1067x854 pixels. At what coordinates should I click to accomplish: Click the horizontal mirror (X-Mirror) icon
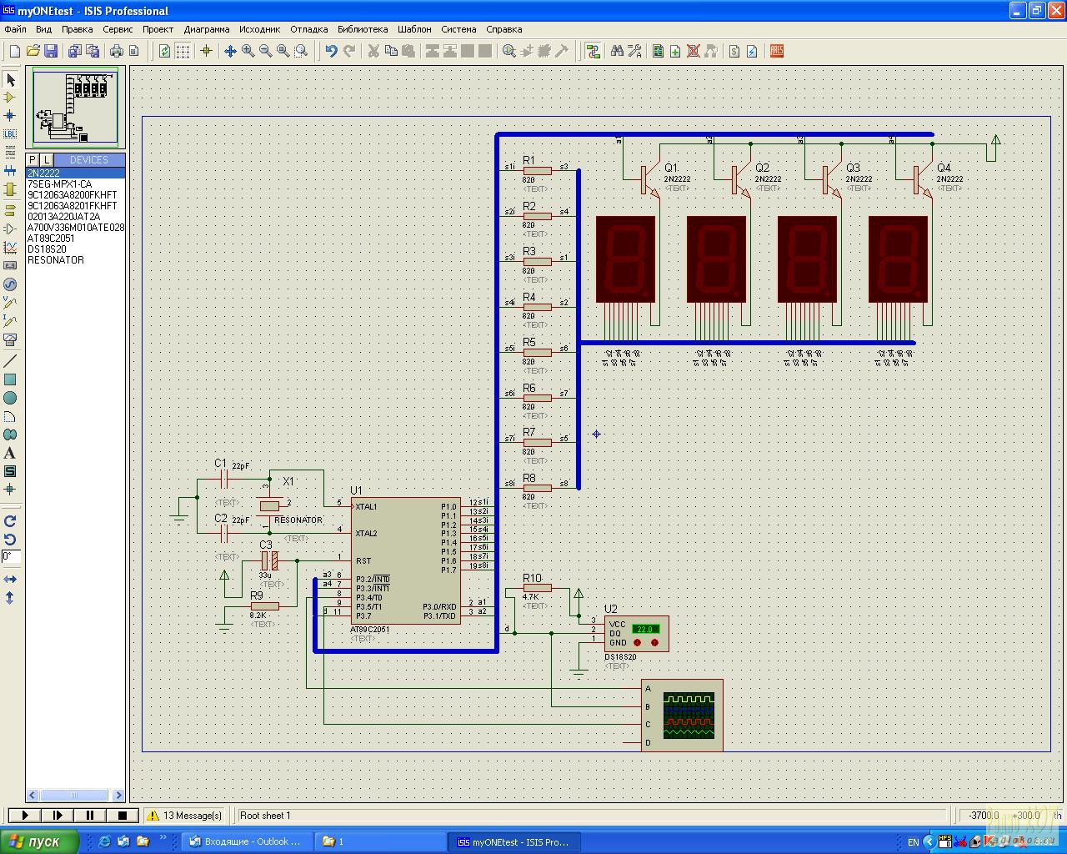tap(10, 579)
